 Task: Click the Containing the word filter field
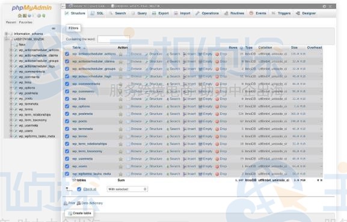[x=114, y=39]
